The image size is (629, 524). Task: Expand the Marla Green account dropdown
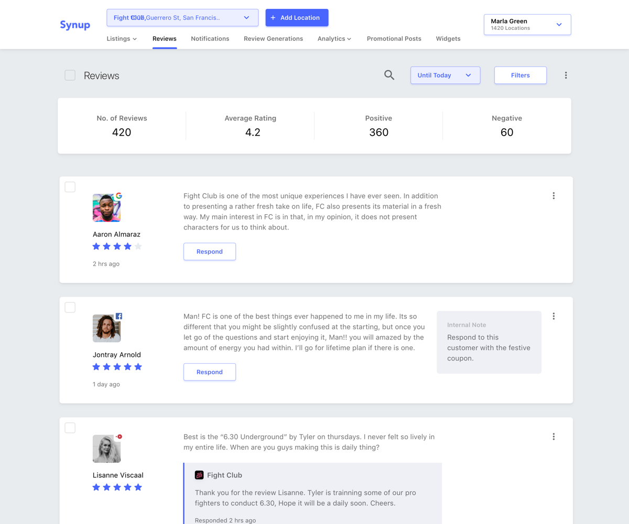tap(527, 25)
